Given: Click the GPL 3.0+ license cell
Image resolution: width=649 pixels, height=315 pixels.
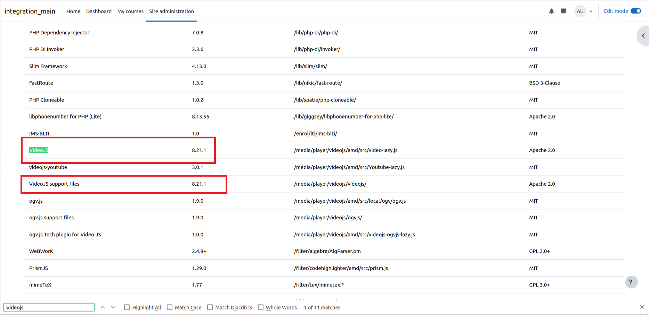Looking at the screenshot, I should (539, 285).
